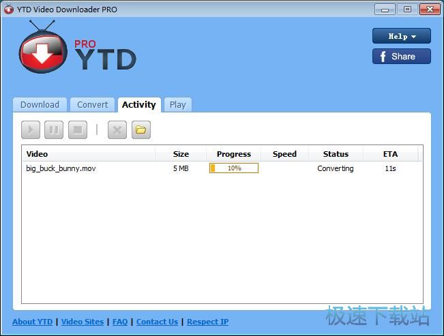Click the Converting status text
The image size is (444, 336).
pos(336,168)
